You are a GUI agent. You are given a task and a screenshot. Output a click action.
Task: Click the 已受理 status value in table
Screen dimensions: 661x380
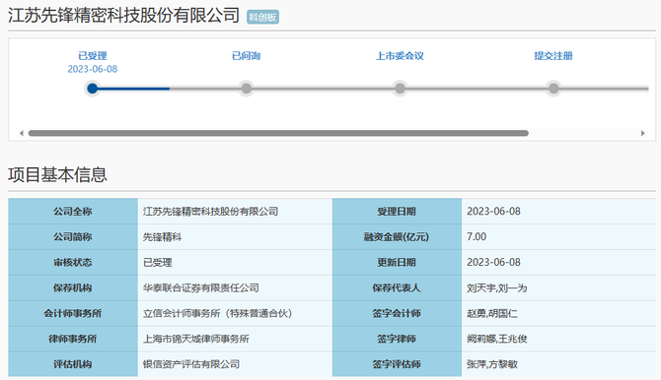coord(157,263)
